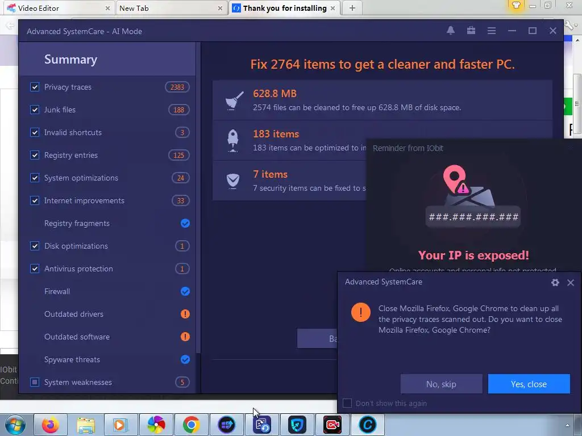
Task: Uncheck Junk files checkbox
Action: [35, 110]
